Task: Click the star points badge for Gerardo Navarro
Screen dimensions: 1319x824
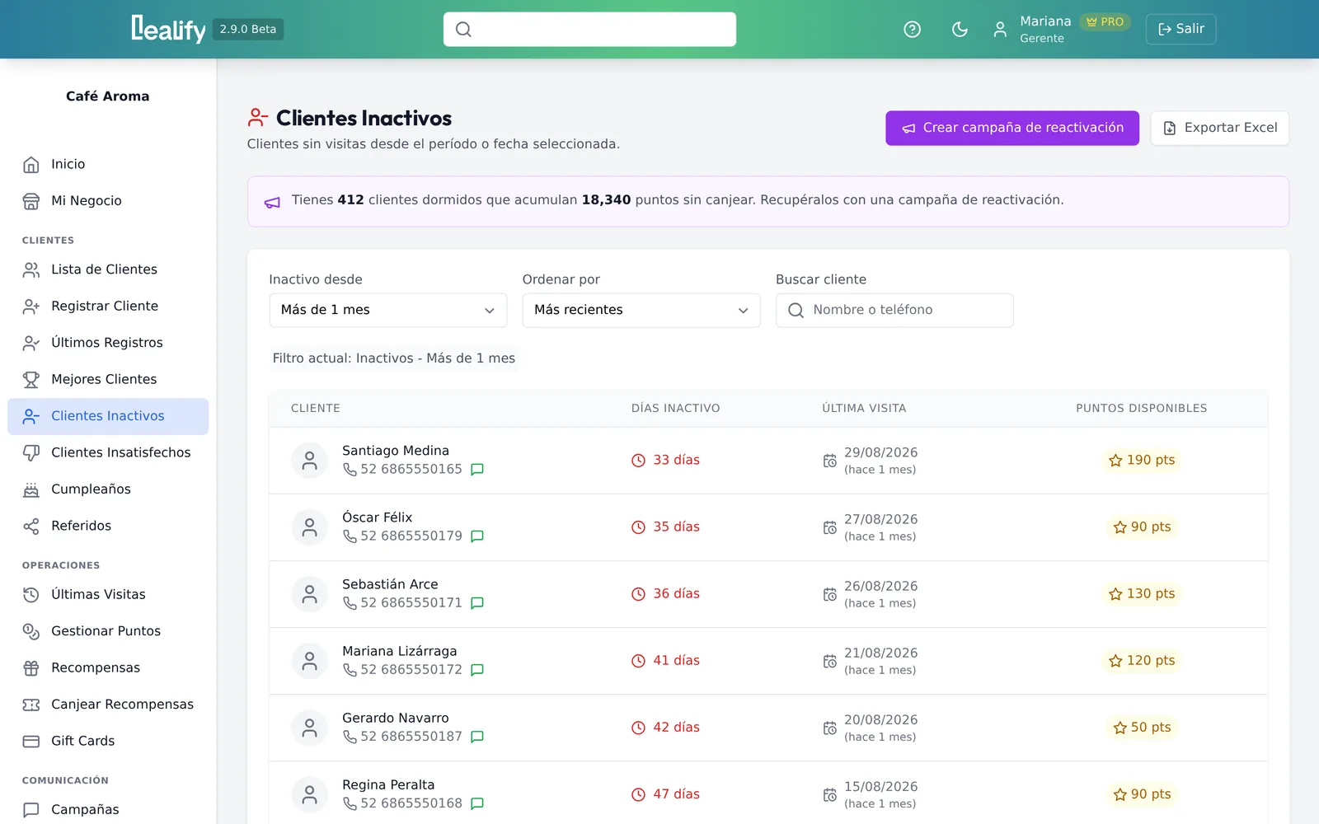Action: click(x=1142, y=728)
